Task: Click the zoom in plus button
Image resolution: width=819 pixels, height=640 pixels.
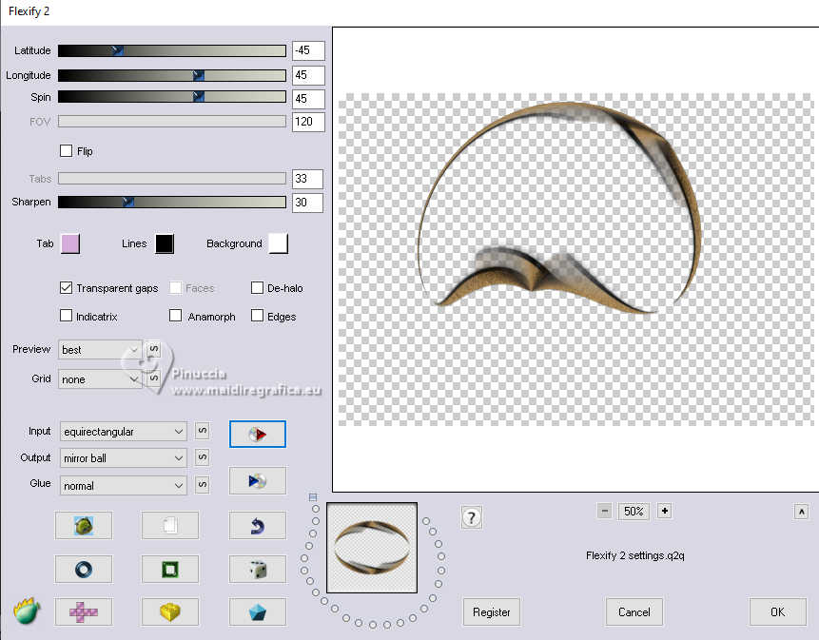Action: click(x=664, y=511)
